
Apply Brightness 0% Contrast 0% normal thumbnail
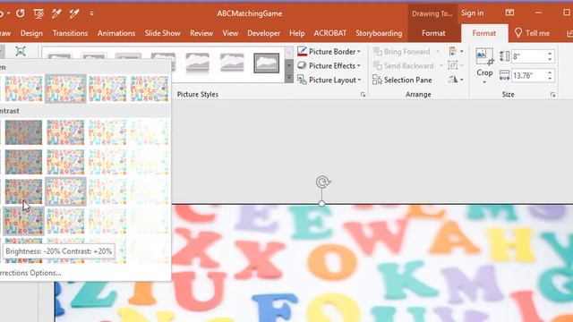tap(65, 191)
